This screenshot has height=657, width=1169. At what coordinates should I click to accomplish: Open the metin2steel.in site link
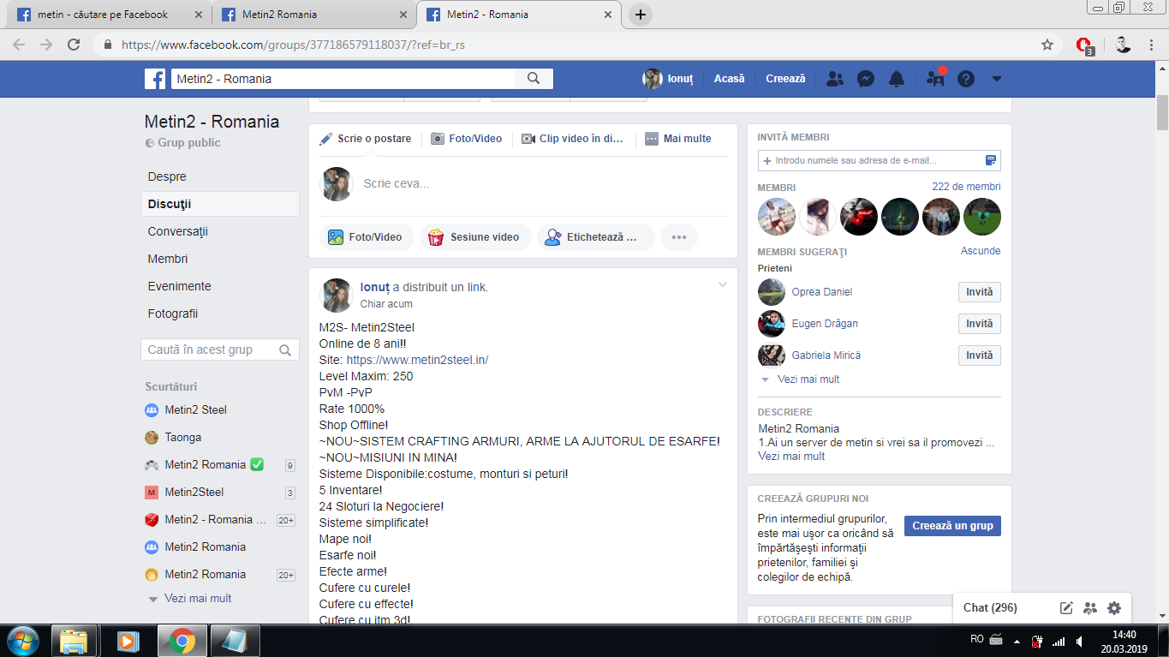(x=417, y=360)
